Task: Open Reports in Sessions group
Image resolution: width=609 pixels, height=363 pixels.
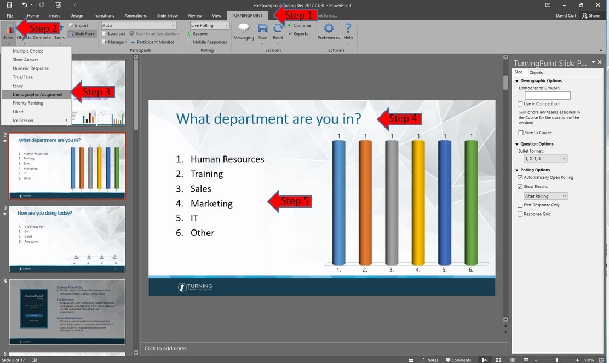Action: pos(298,34)
